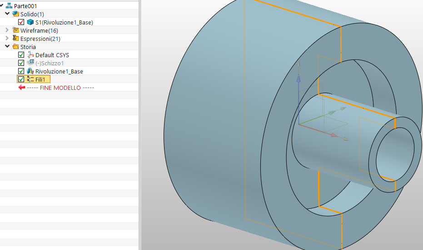Click the Wireframe folder icon

point(15,30)
